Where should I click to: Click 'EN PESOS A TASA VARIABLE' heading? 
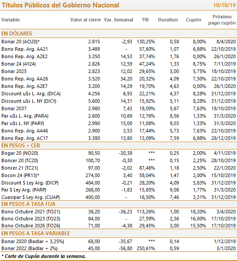click(x=35, y=233)
